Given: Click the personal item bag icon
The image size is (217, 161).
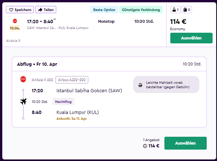Looking at the screenshot, I should coord(174,10).
